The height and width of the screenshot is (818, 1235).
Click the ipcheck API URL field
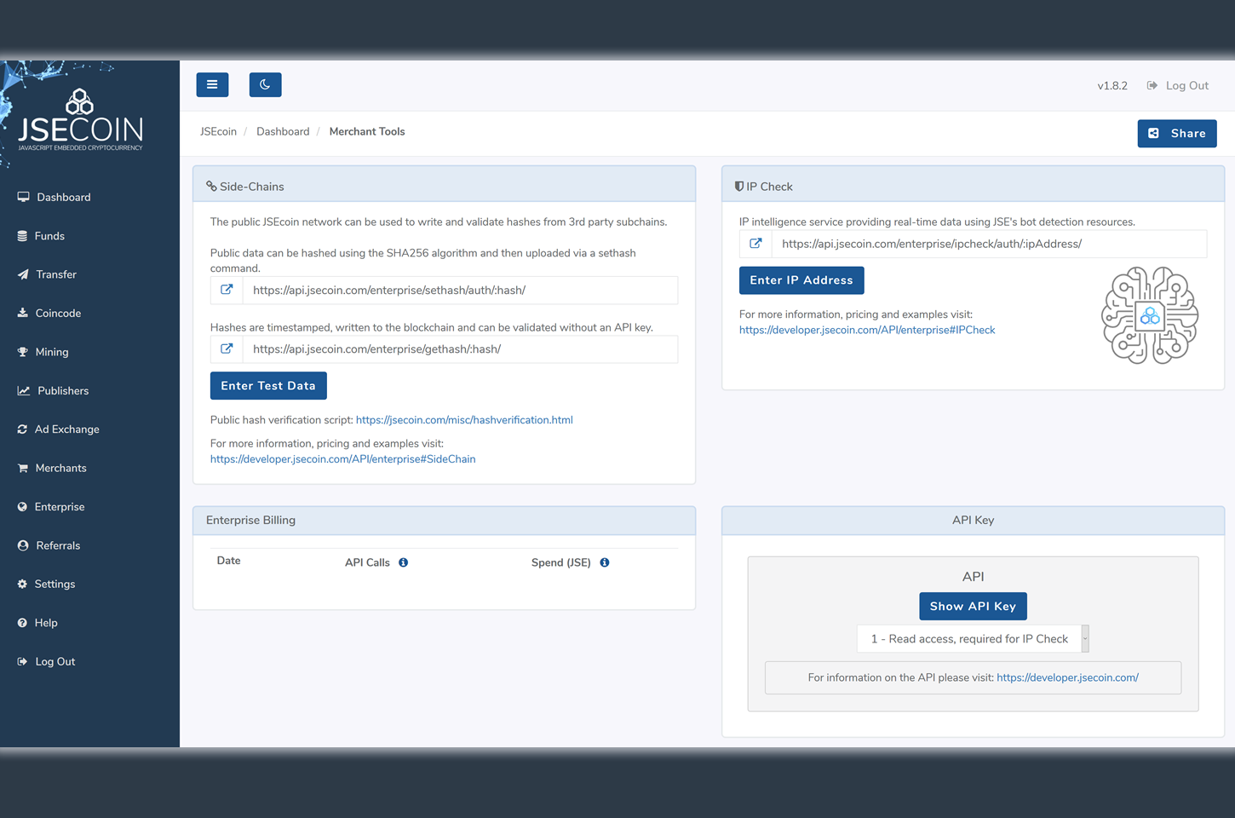pos(989,244)
